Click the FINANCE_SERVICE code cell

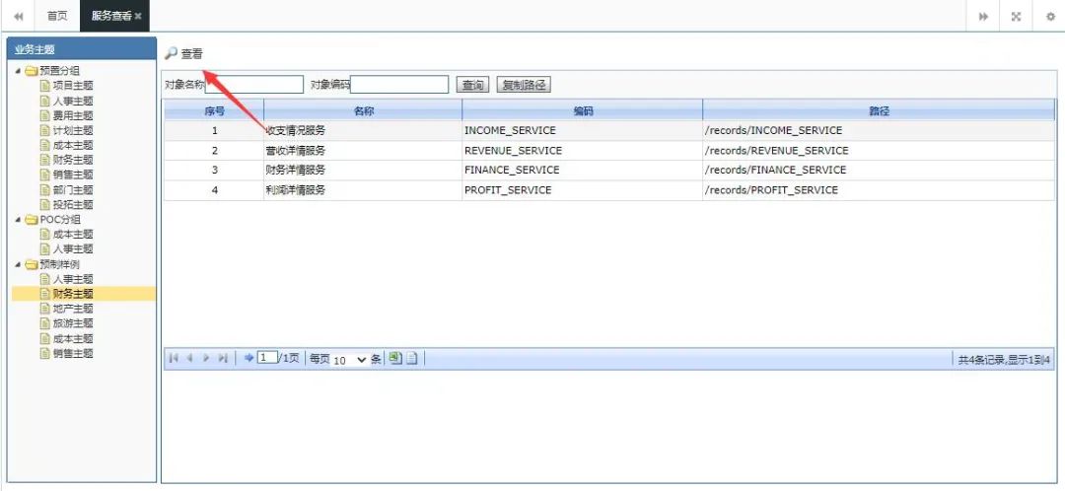pos(512,170)
